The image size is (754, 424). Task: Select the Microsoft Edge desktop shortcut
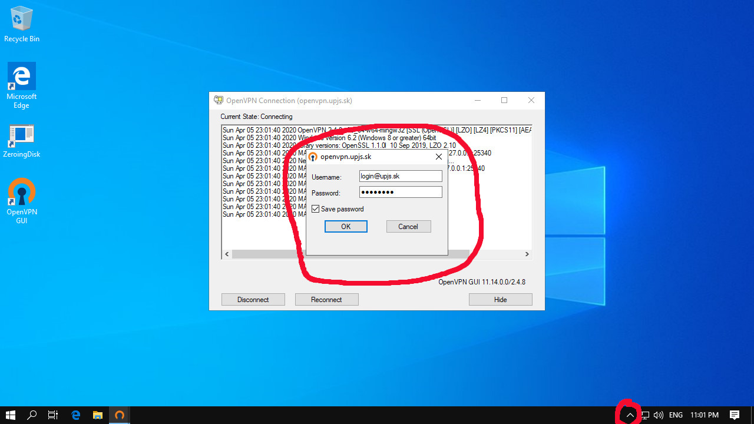22,86
